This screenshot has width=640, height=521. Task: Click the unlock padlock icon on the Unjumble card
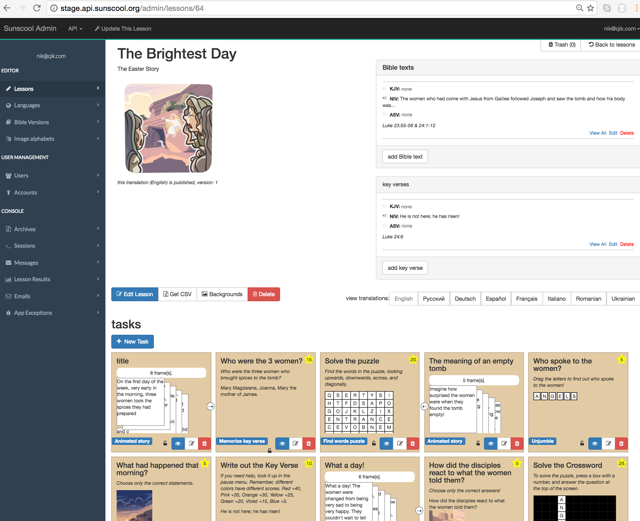[x=582, y=443]
